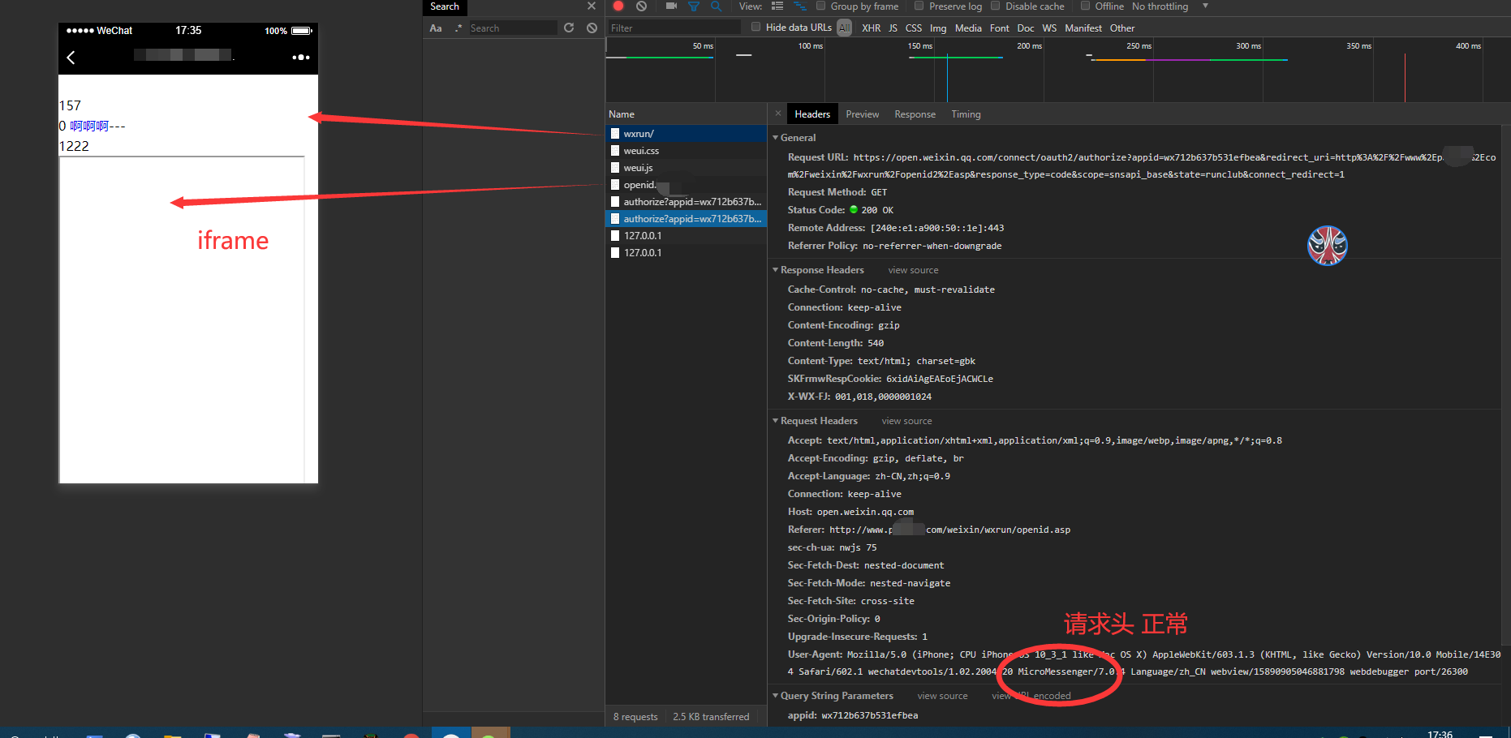Refresh the search results
Screen dimensions: 1511x738
pos(569,28)
